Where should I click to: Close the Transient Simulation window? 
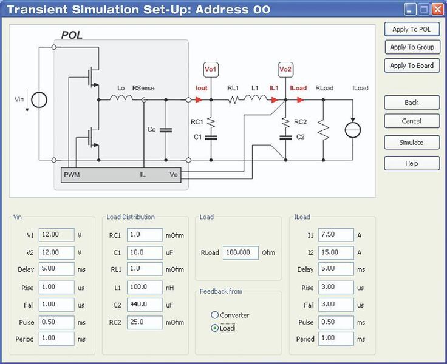coord(438,9)
